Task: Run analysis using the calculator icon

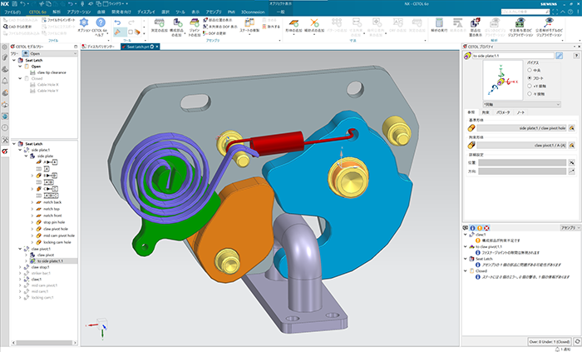Action: point(439,22)
